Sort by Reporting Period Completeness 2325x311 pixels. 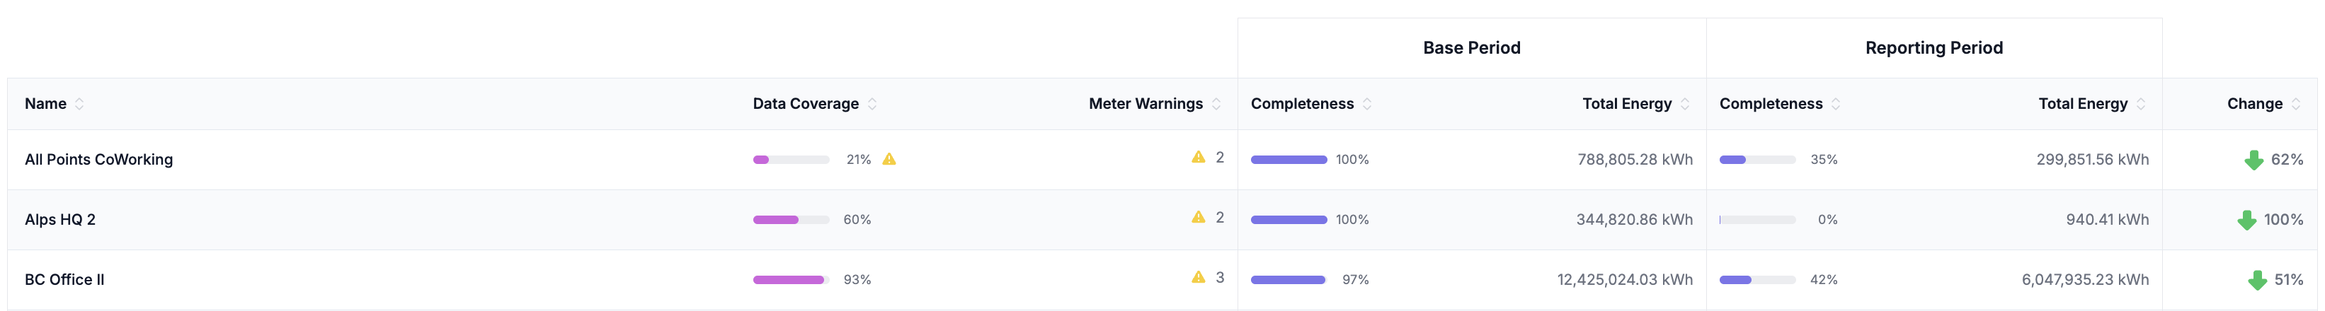(1835, 104)
